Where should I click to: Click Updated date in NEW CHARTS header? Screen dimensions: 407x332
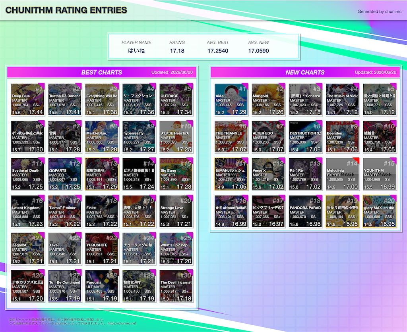[376, 72]
